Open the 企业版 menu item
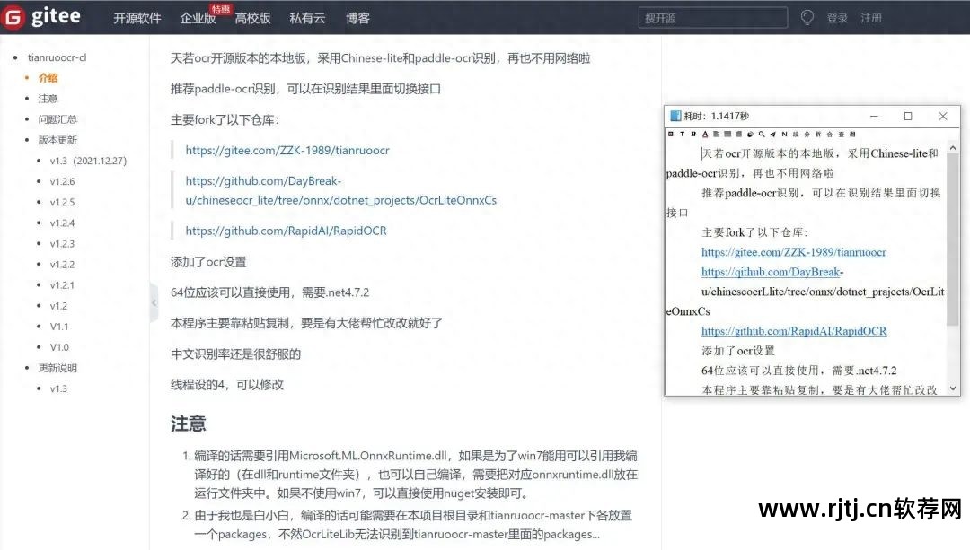970x550 pixels. (198, 19)
